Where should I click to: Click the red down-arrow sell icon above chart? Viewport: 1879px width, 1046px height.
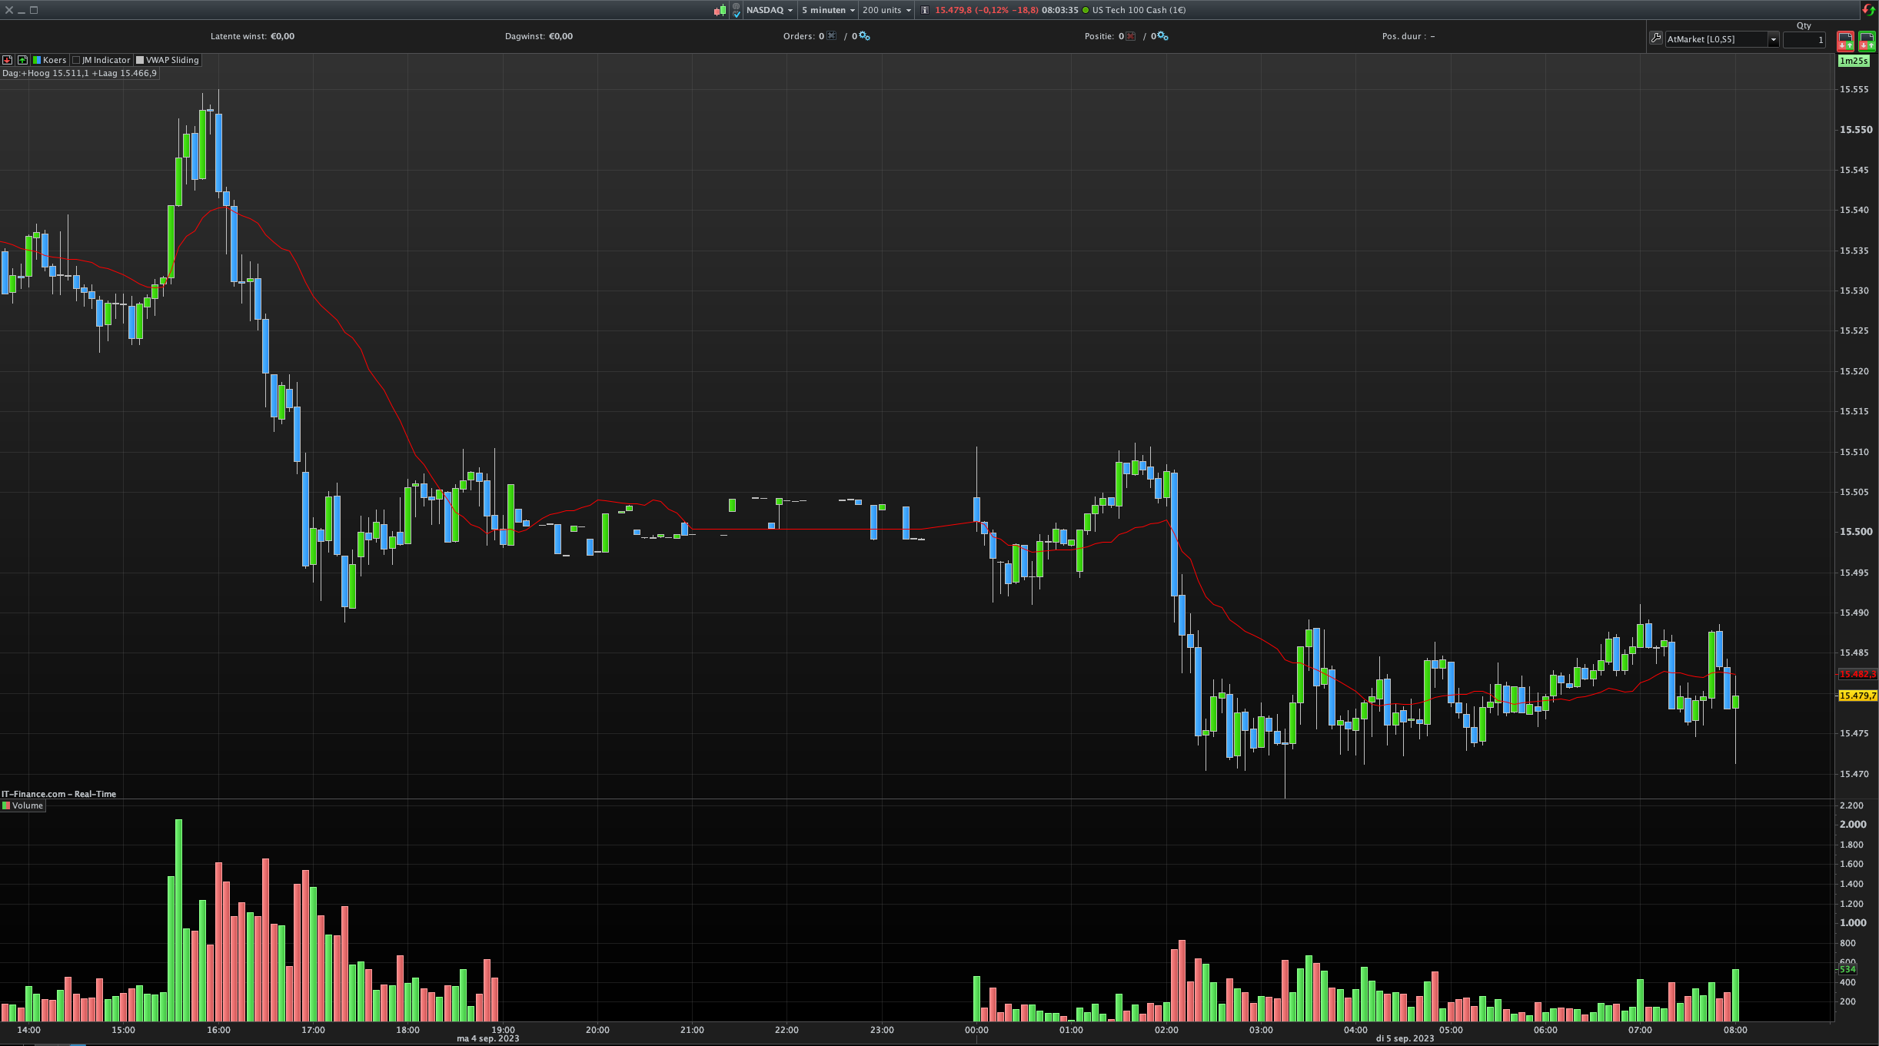pos(7,60)
